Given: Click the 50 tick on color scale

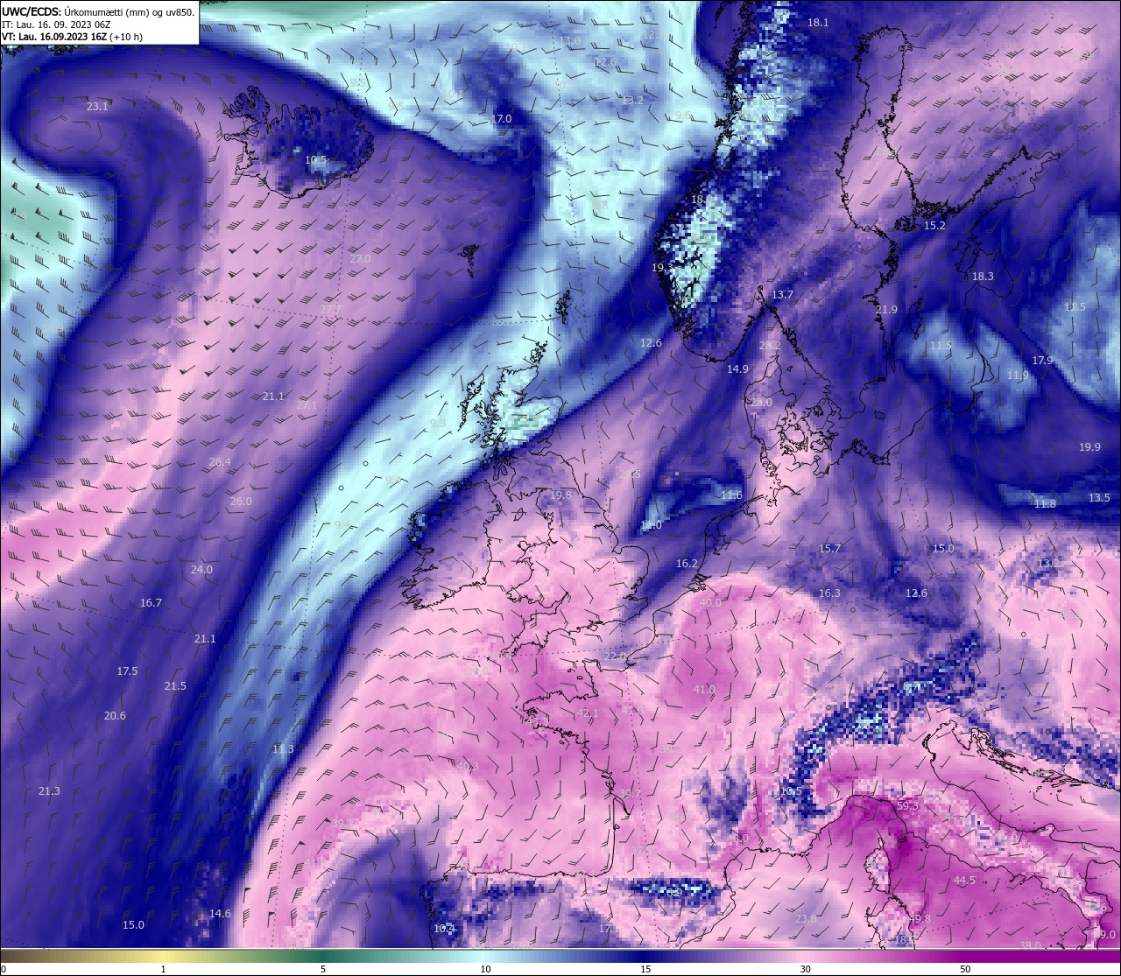Looking at the screenshot, I should pyautogui.click(x=965, y=969).
